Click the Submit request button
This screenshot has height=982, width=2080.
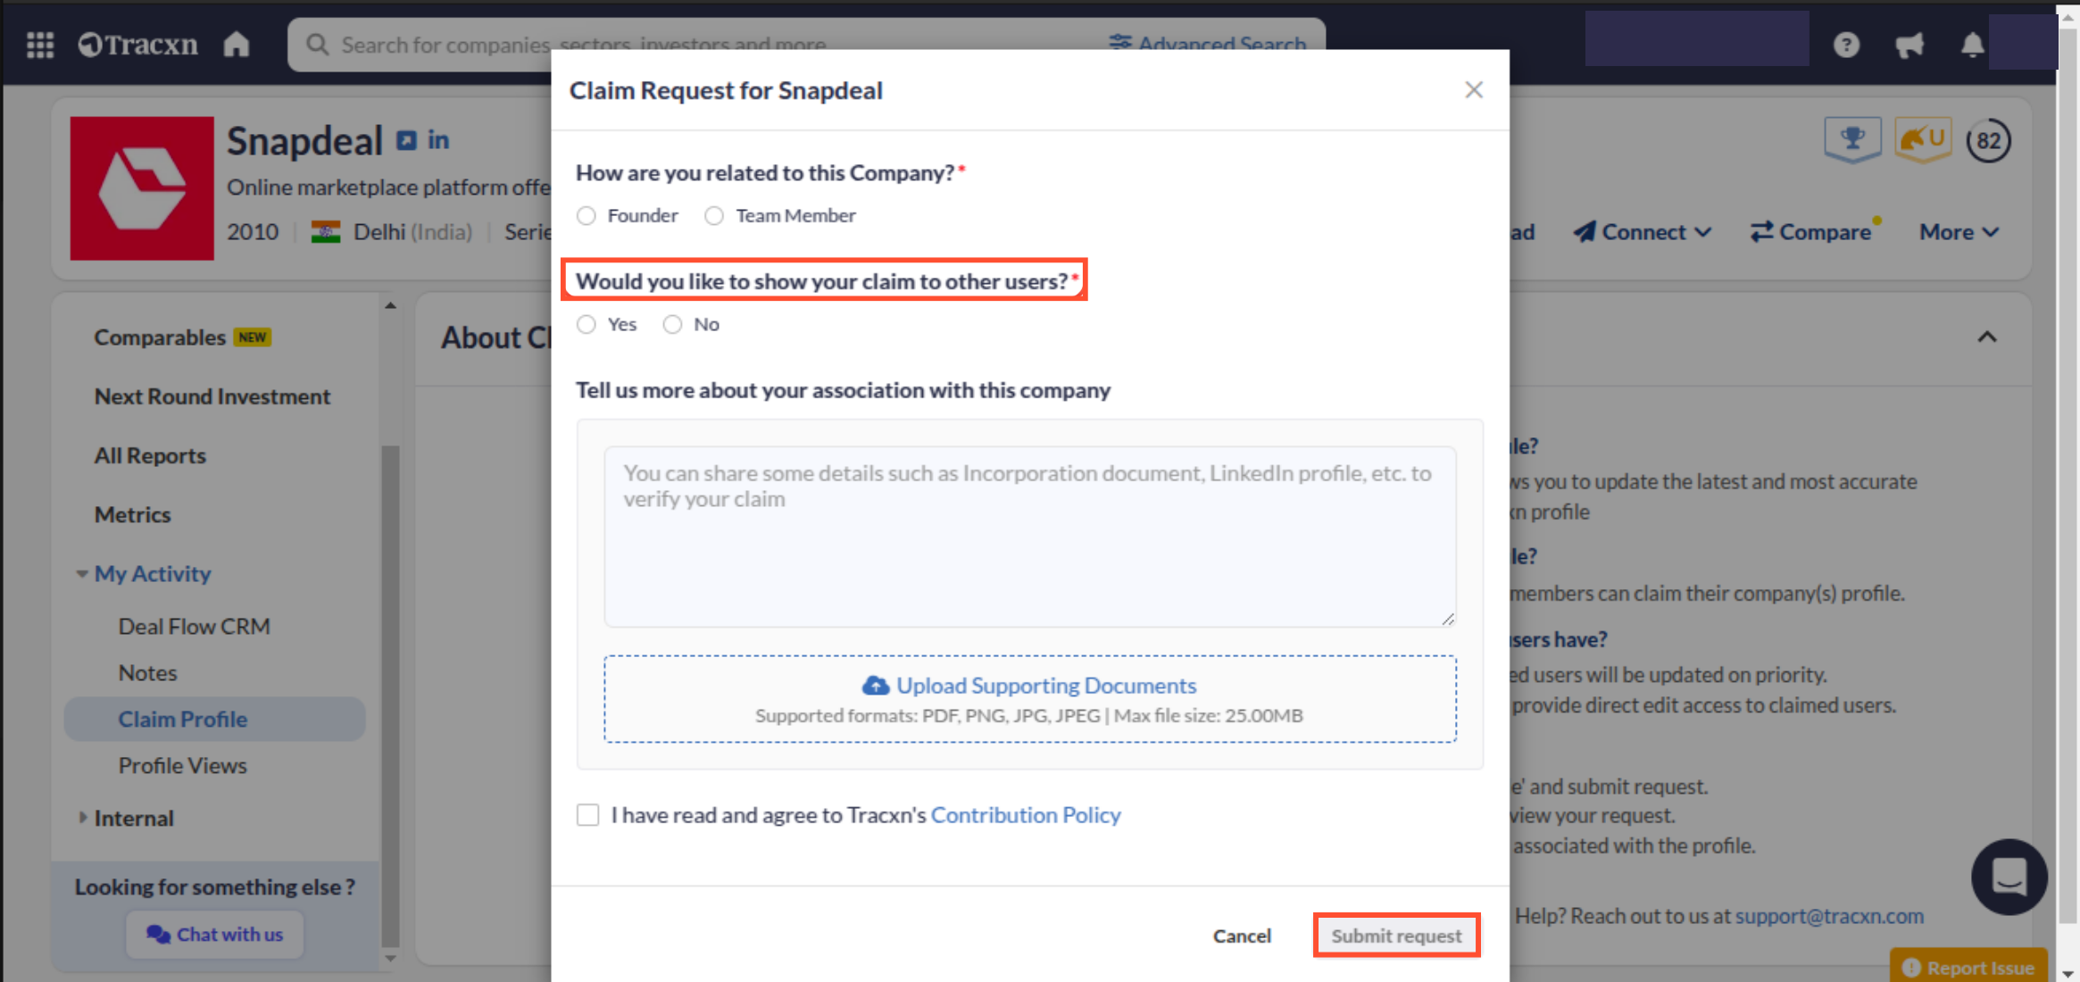pos(1396,936)
